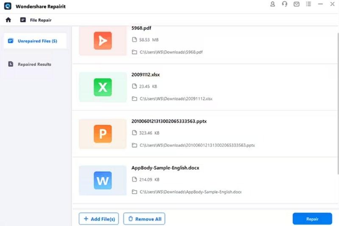The width and height of the screenshot is (339, 226).
Task: Click the 323.46 KB size text
Action: click(x=149, y=133)
